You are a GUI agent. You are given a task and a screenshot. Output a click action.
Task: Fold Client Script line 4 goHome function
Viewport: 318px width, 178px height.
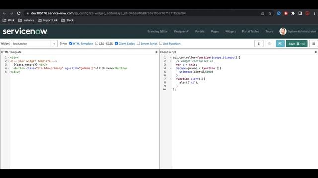pyautogui.click(x=171, y=68)
